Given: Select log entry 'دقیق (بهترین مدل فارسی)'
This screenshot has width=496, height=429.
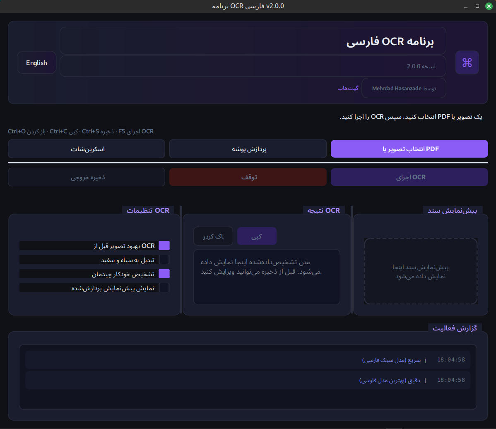Looking at the screenshot, I should tap(248, 380).
